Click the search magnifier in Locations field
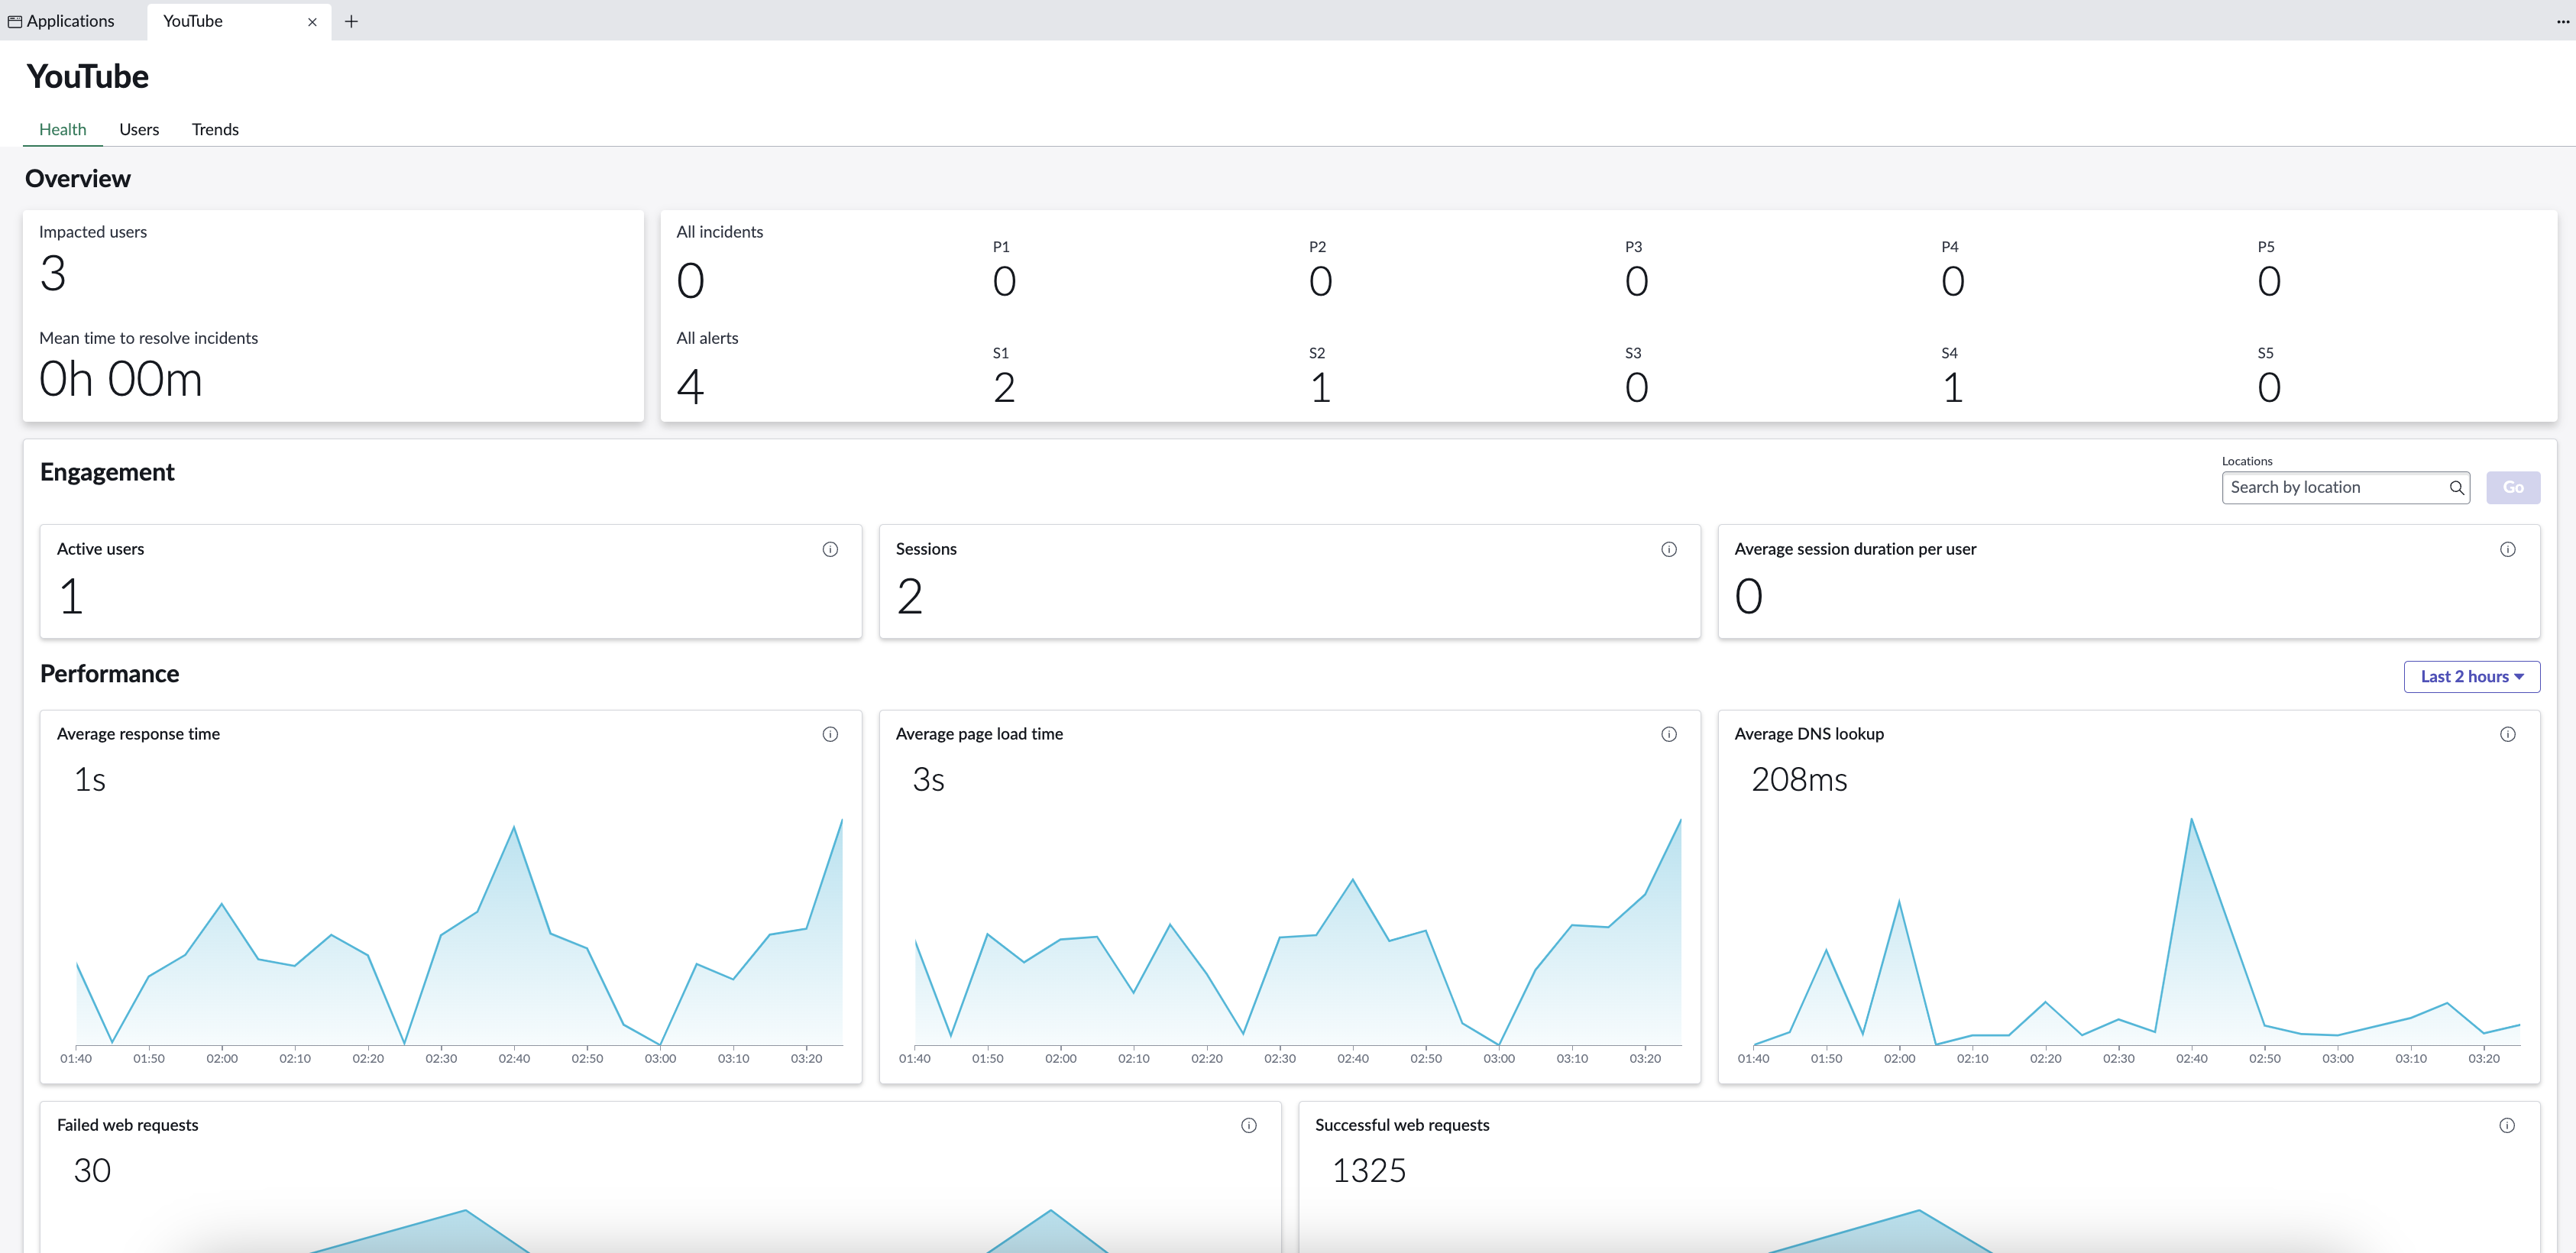The width and height of the screenshot is (2576, 1253). 2456,488
